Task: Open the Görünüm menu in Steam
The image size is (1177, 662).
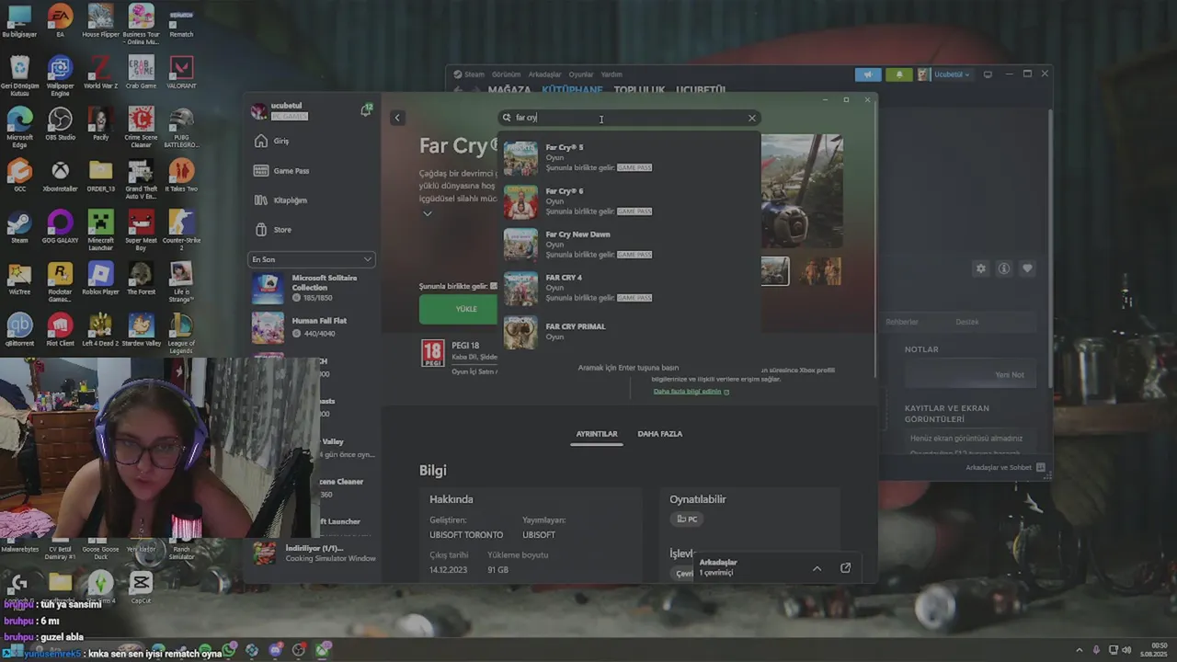Action: pos(506,74)
